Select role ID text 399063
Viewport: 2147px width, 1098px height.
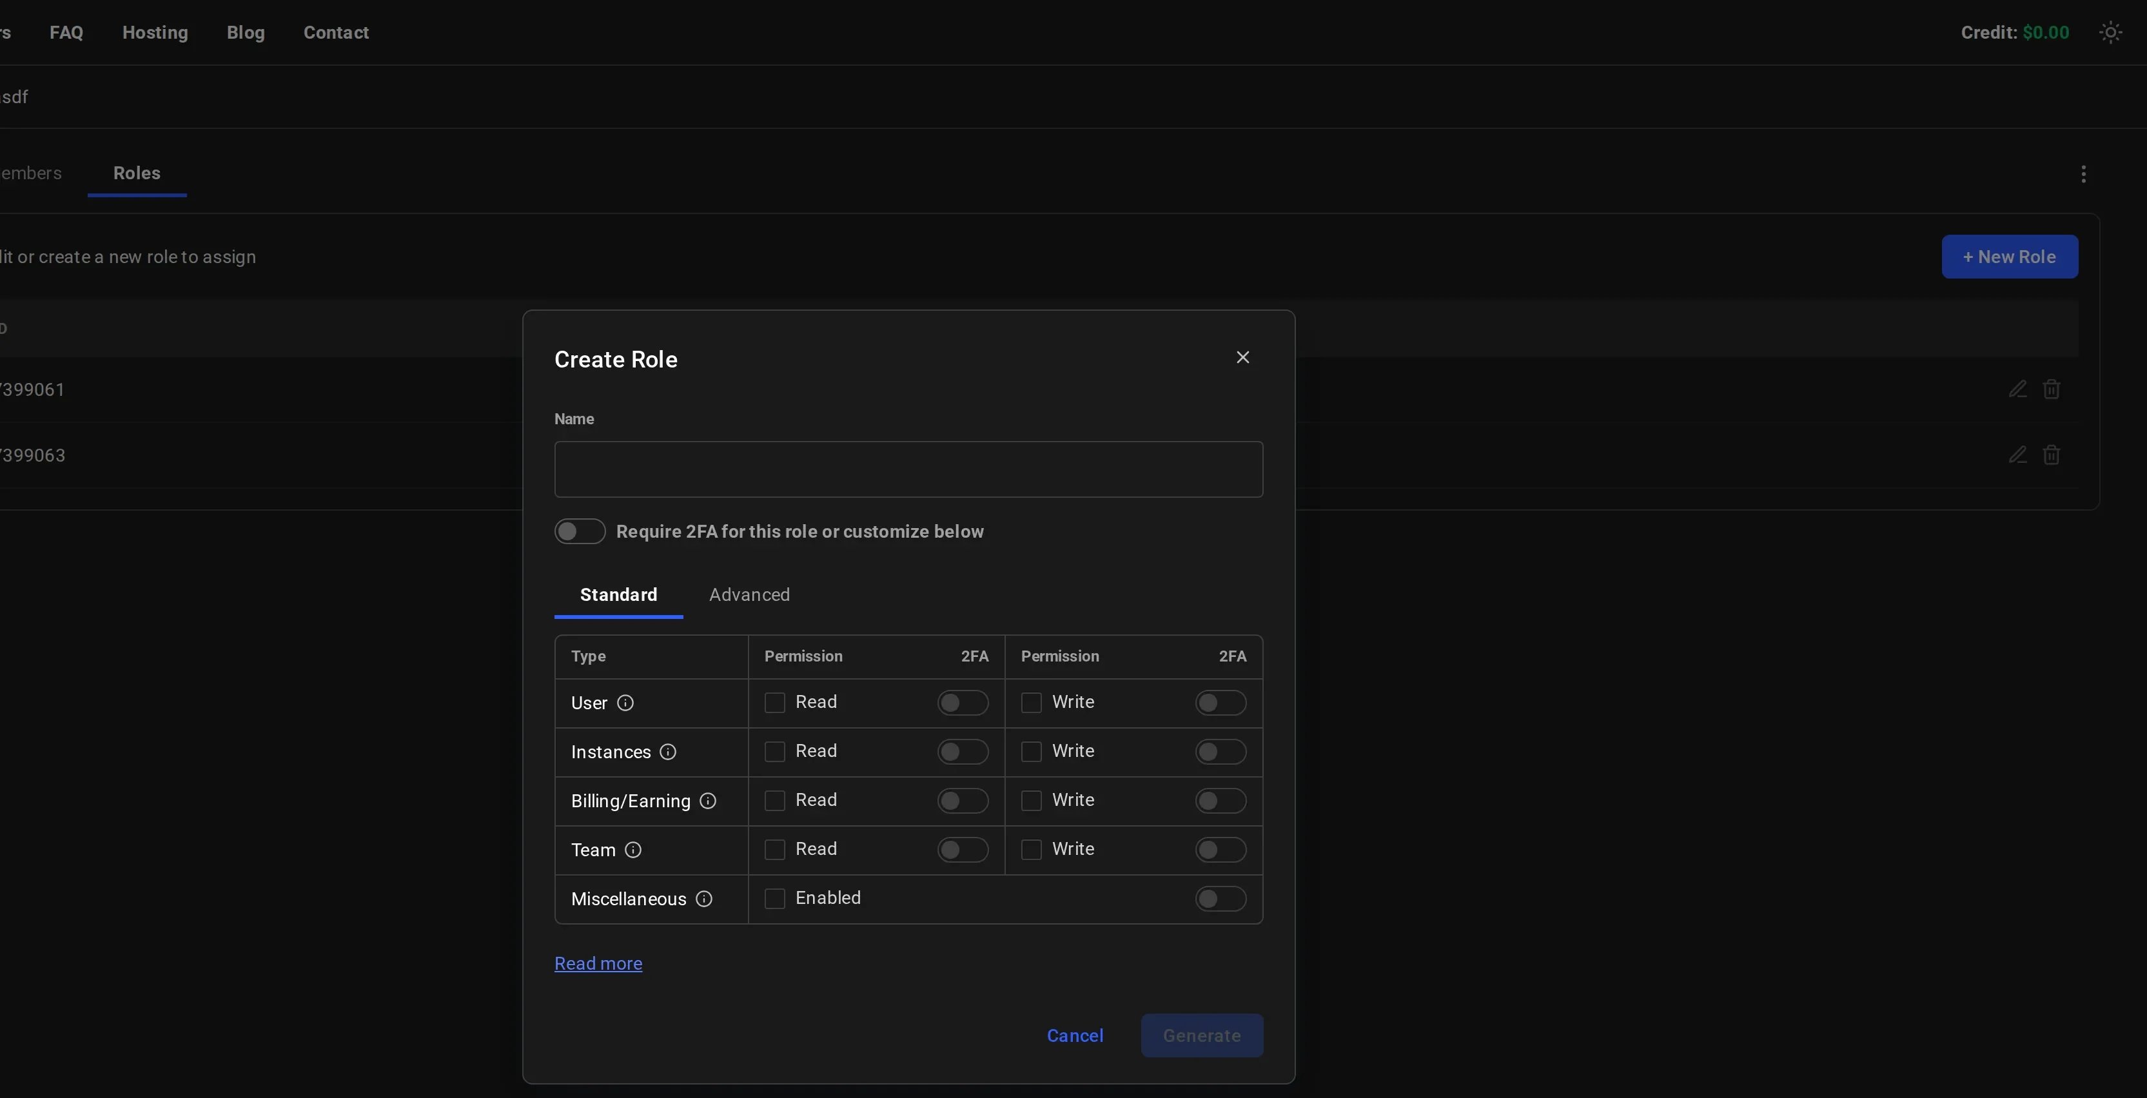pos(32,455)
